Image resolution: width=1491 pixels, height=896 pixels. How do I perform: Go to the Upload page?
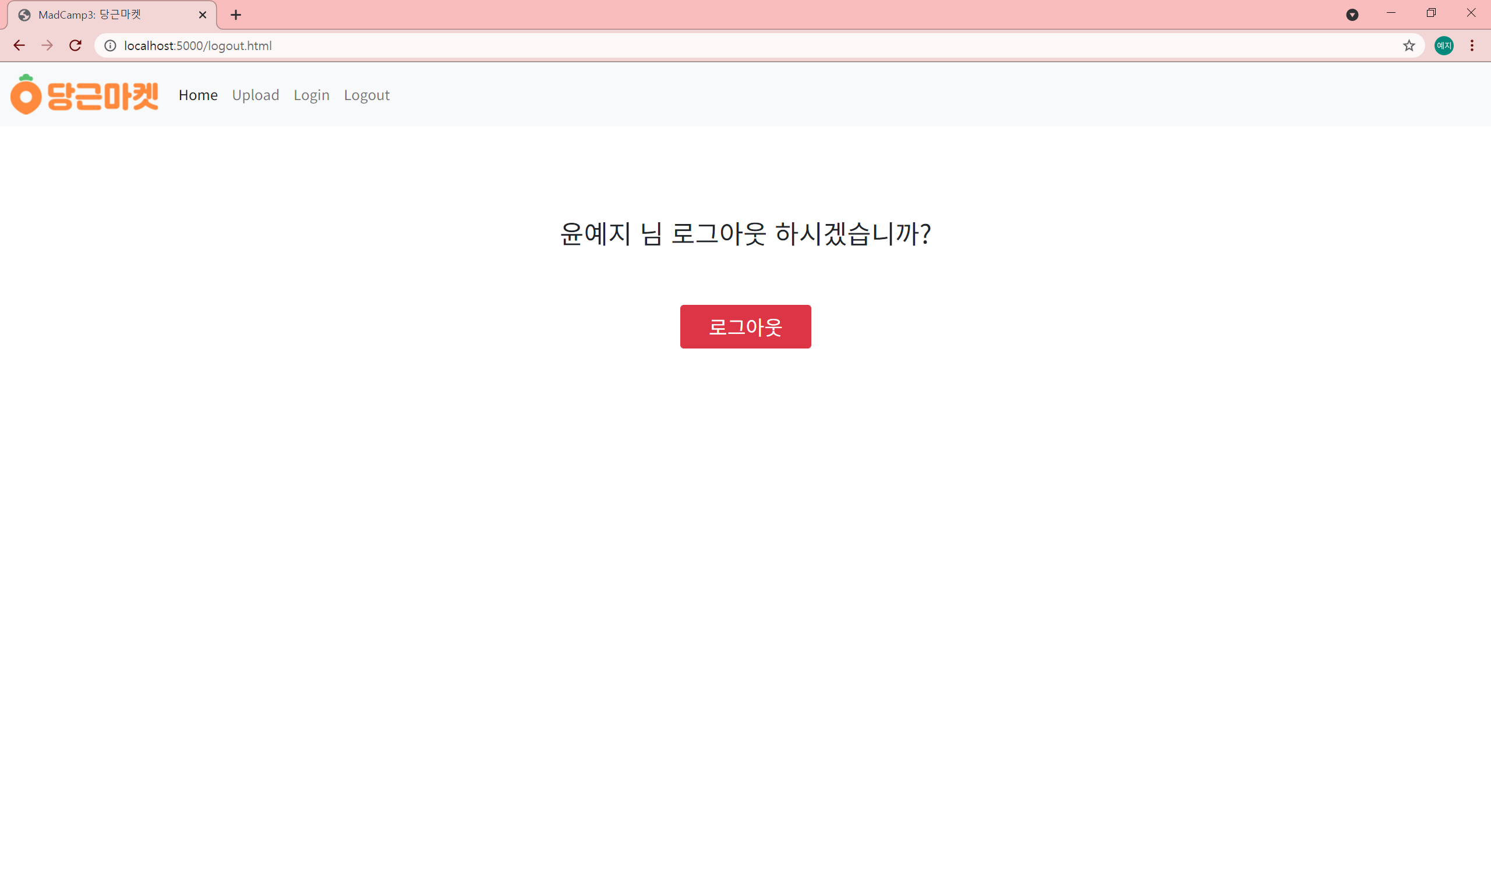point(255,95)
